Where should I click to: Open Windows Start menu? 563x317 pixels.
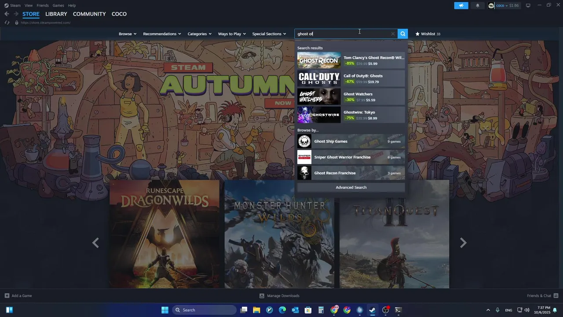165,310
